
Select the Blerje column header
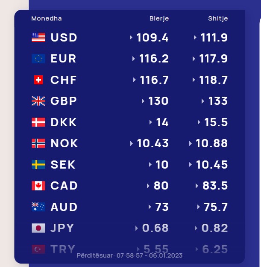(159, 18)
